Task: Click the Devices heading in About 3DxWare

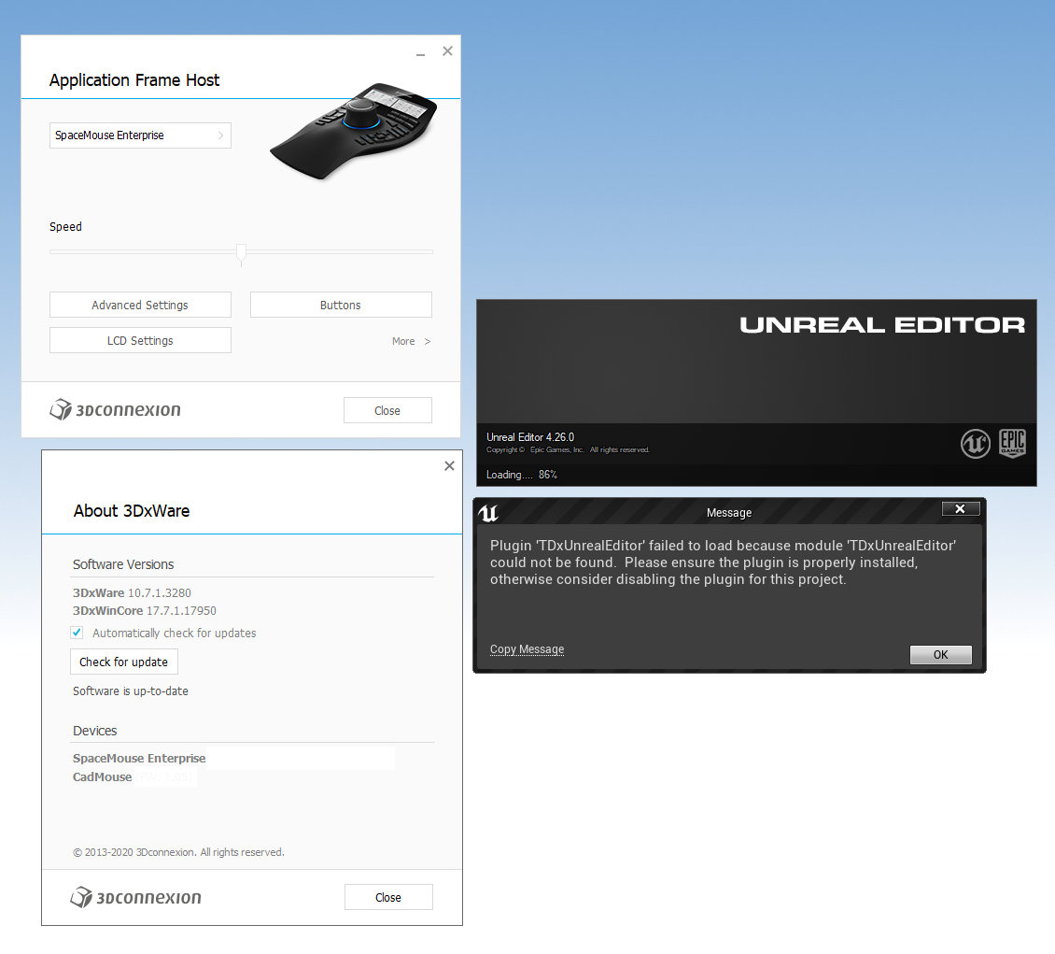Action: coord(95,731)
